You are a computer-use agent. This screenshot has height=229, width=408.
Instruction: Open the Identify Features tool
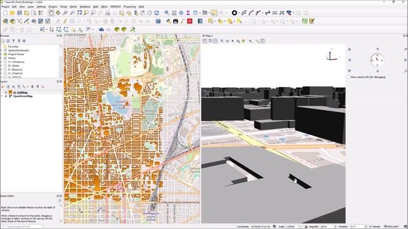(167, 13)
